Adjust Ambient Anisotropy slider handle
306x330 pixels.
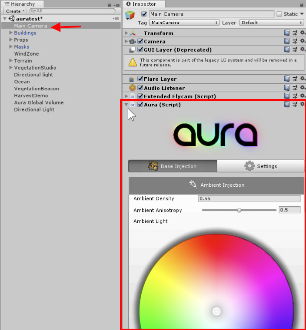point(239,210)
